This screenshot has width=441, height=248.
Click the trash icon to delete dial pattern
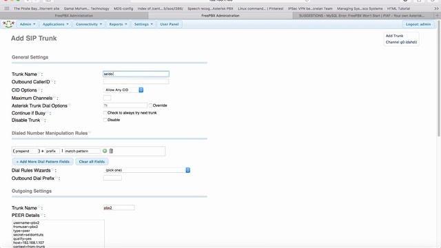click(x=111, y=151)
